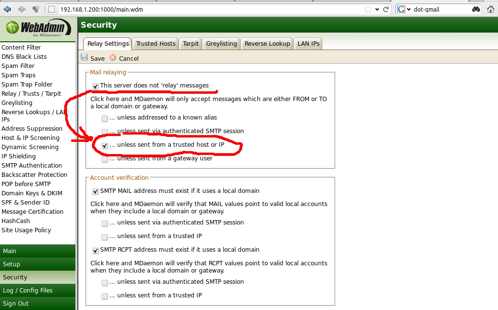This screenshot has height=310, width=498.
Task: Click the red Cancel icon
Action: [113, 58]
